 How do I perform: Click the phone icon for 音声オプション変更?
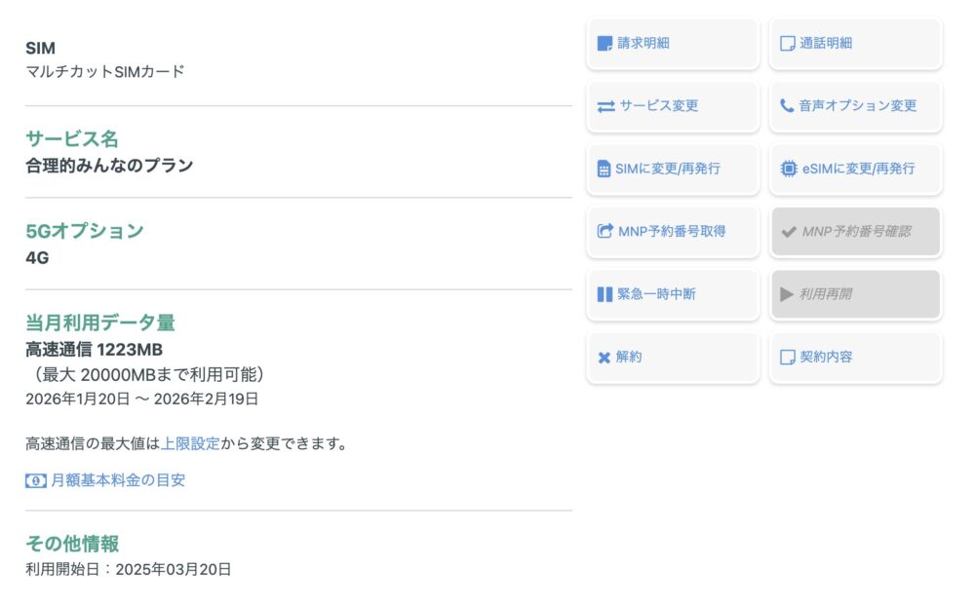point(788,106)
